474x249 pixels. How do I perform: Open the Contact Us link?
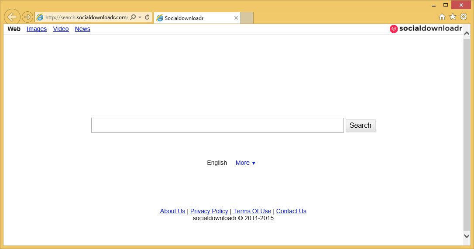click(x=291, y=211)
